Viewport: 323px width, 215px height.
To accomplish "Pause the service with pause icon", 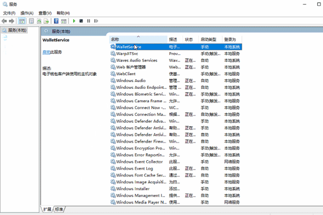I will tap(88, 21).
